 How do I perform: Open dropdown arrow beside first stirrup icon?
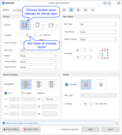30,25
